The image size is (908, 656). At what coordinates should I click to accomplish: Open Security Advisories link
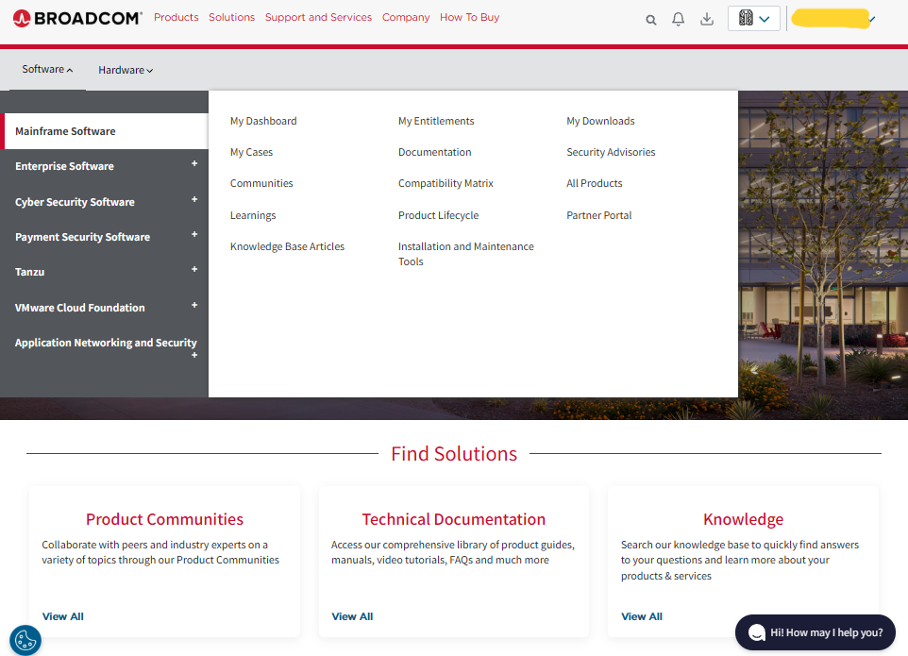(x=611, y=152)
